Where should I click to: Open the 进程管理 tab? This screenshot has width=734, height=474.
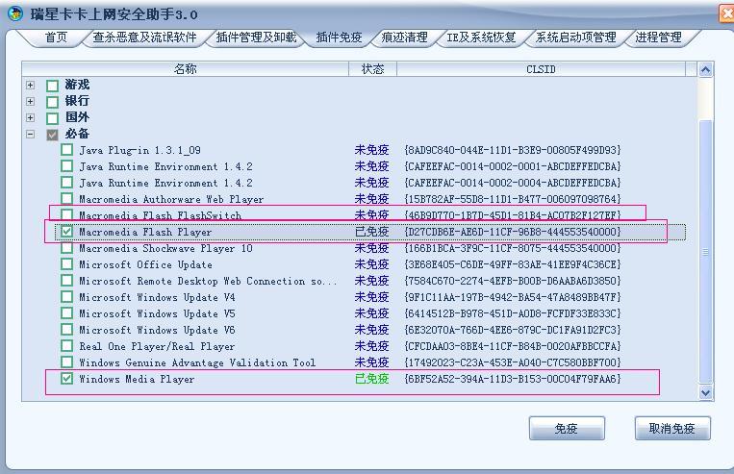(x=658, y=37)
